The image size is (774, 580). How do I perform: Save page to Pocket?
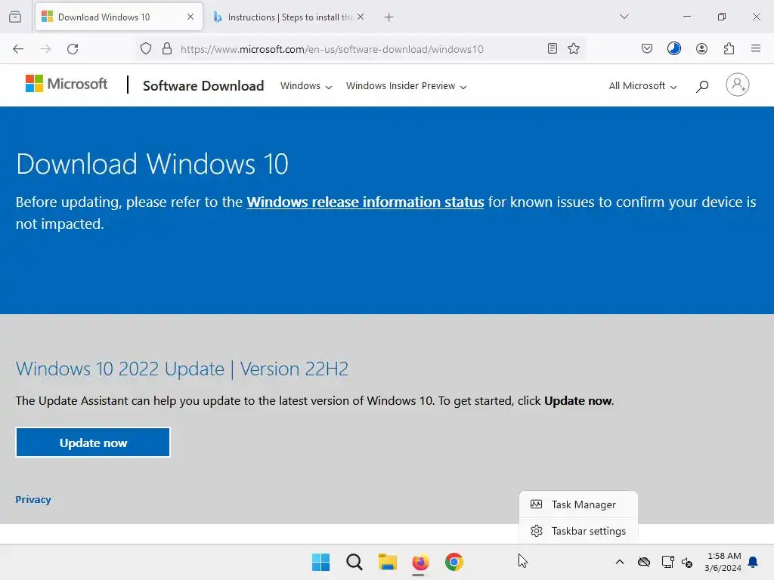pyautogui.click(x=647, y=48)
